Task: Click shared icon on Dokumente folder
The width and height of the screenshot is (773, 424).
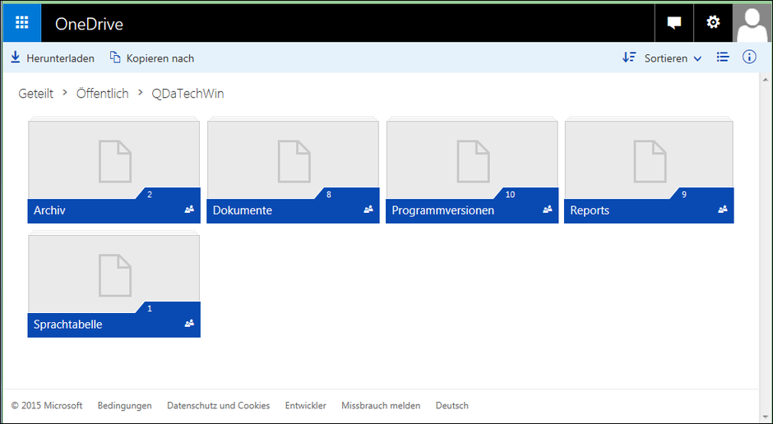Action: click(368, 210)
